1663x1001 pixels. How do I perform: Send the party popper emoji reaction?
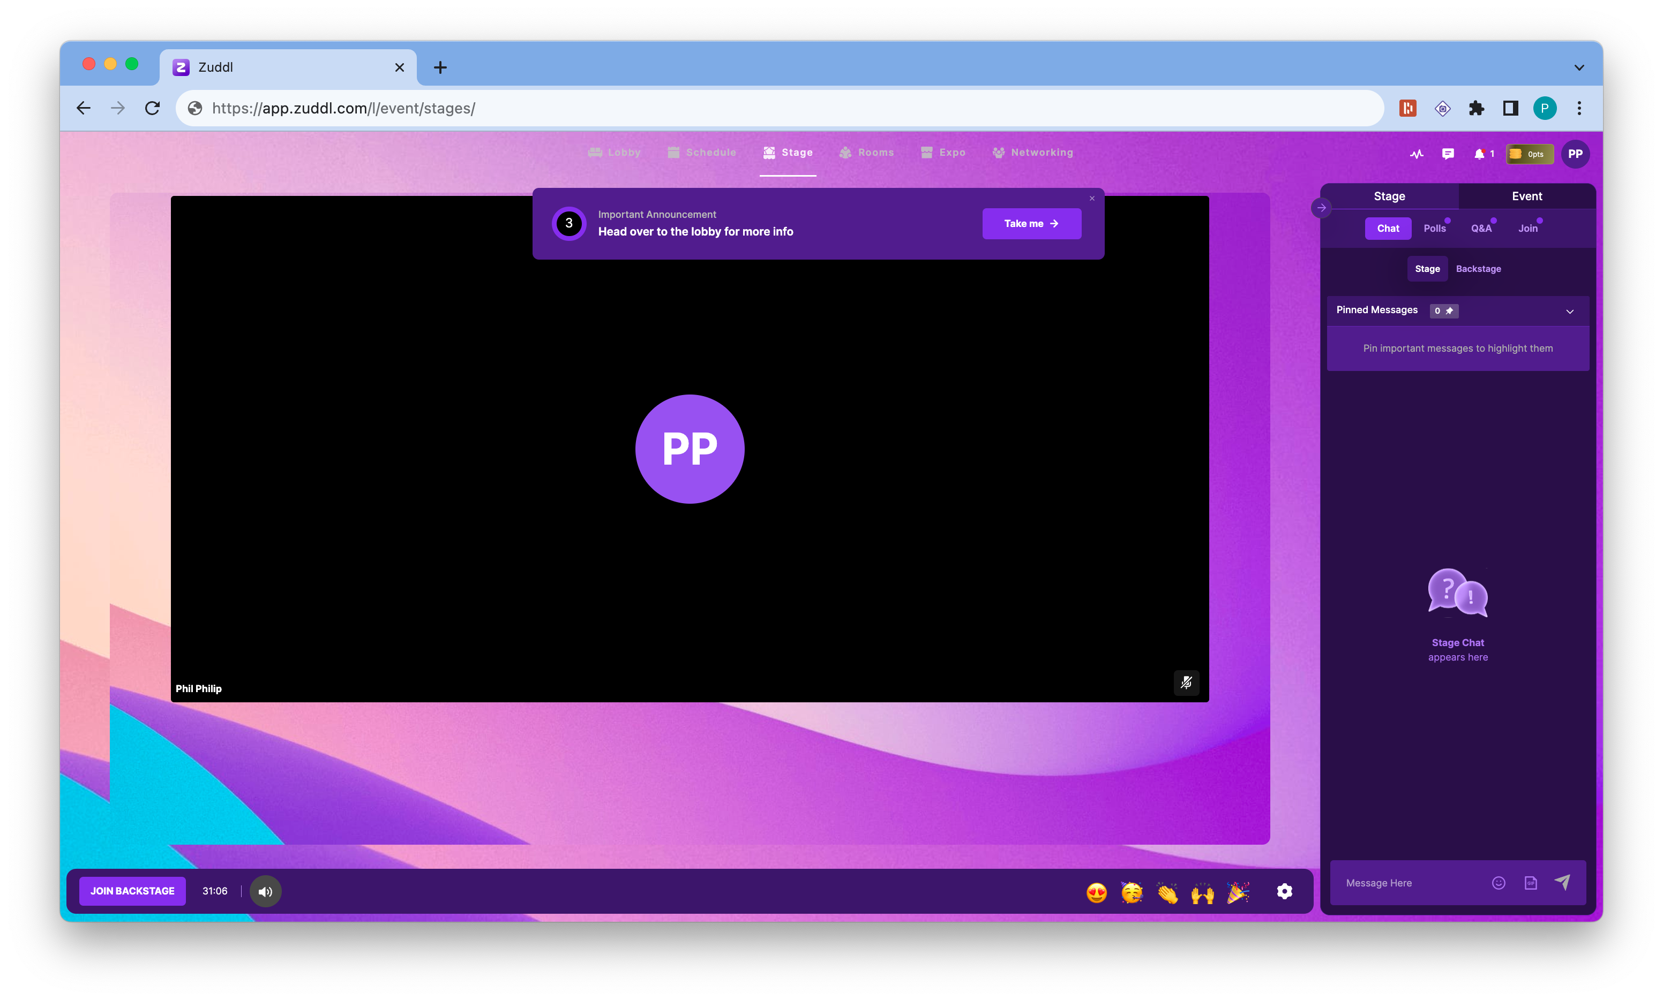pyautogui.click(x=1238, y=892)
